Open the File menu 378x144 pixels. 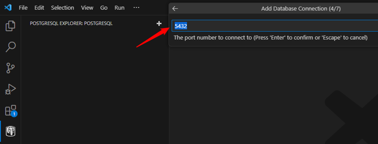click(23, 8)
